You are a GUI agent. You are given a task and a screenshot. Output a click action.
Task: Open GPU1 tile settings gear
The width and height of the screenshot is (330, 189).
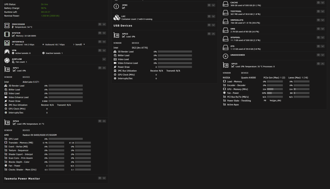tap(100, 68)
